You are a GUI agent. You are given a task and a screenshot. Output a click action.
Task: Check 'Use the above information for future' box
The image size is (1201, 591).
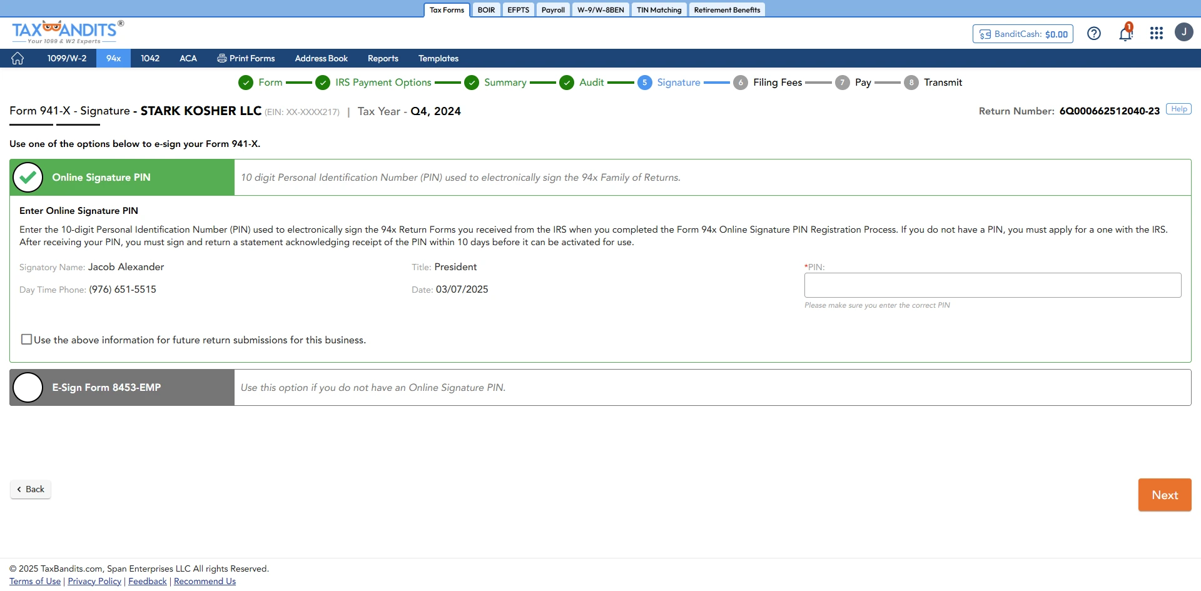26,340
